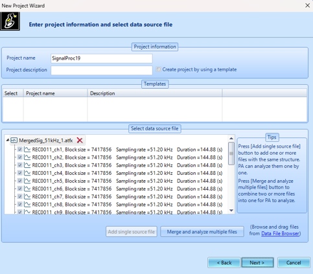The height and width of the screenshot is (274, 313).
Task: Select REC0011_ch3 signal waveform icon
Action: pyautogui.click(x=27, y=165)
